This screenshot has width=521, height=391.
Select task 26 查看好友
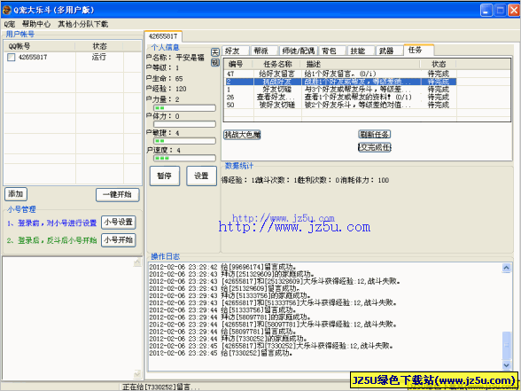click(340, 98)
